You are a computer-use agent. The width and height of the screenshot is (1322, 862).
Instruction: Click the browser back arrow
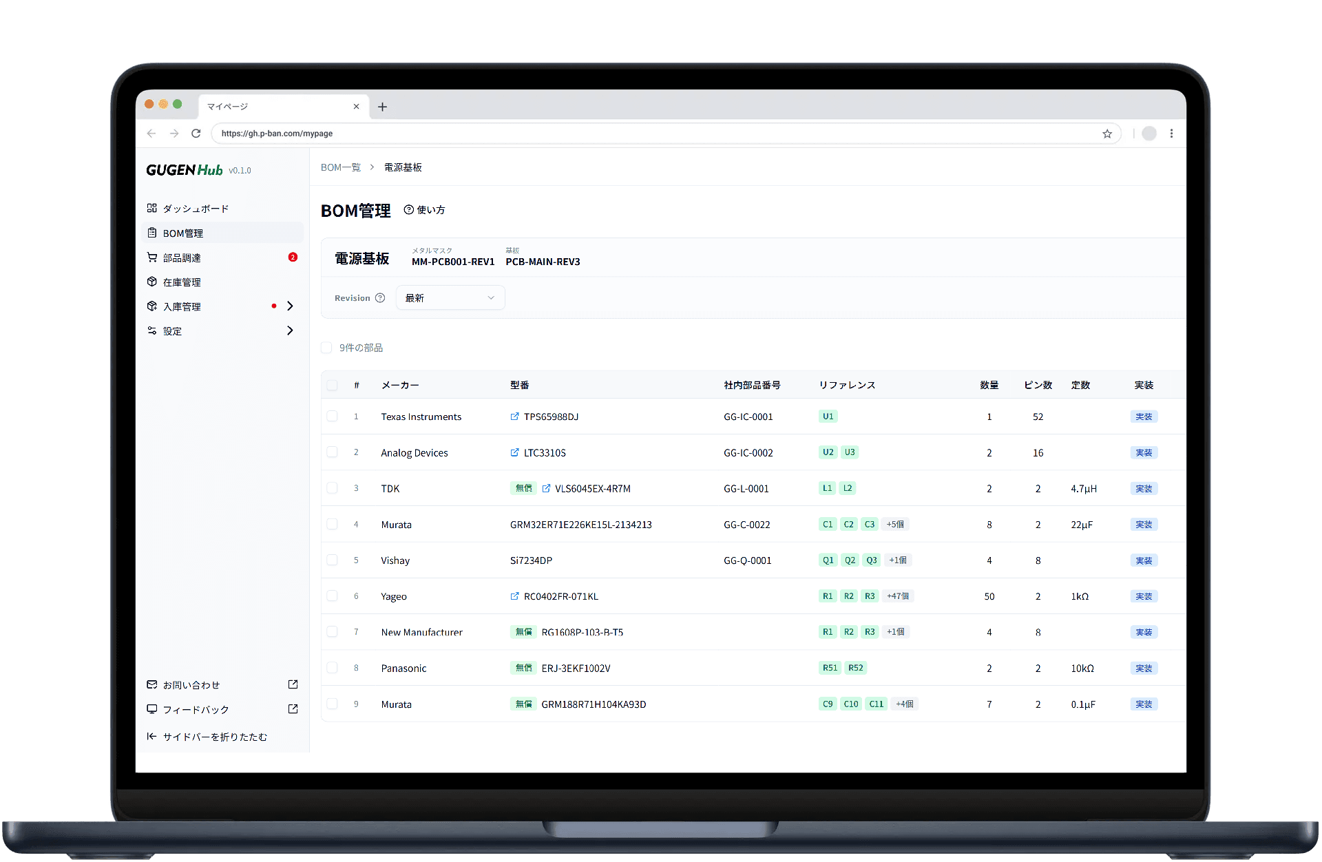pos(151,134)
